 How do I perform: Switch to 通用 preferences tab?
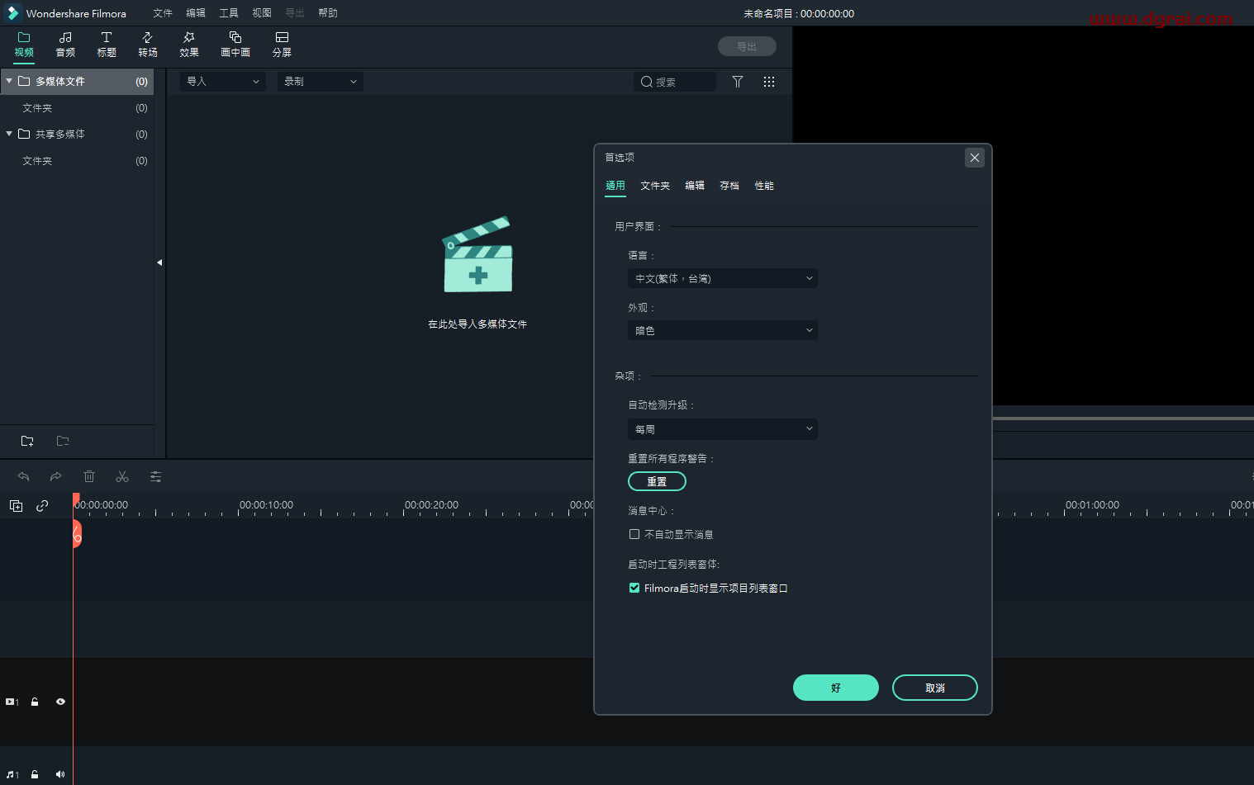(x=615, y=186)
